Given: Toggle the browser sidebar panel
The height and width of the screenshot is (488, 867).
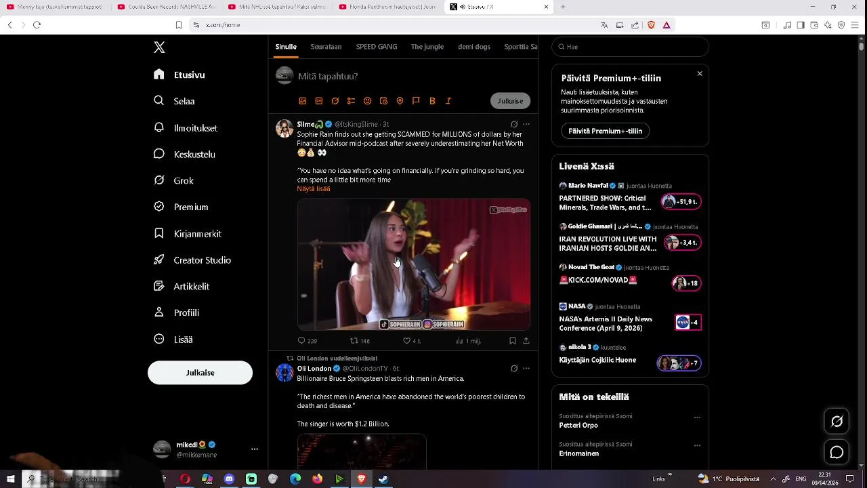Looking at the screenshot, I should (801, 25).
